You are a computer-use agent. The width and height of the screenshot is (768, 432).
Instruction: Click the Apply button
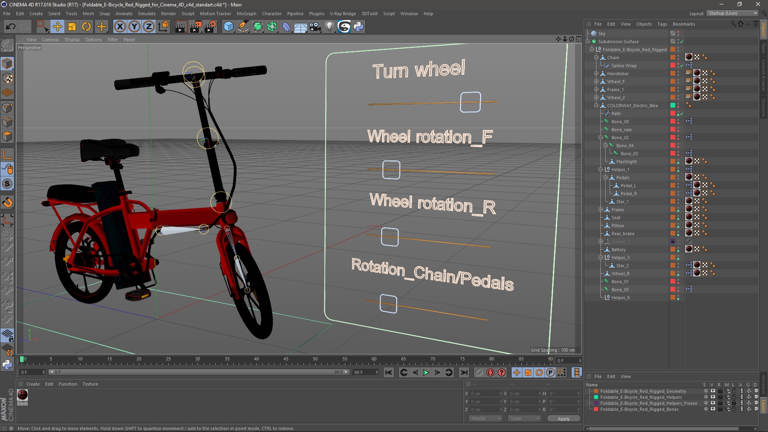tap(563, 418)
